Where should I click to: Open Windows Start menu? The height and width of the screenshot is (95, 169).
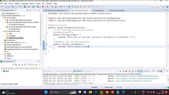46,92
